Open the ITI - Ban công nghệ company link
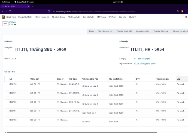Image resolution: width=188 pixels, height=133 pixels. [142, 59]
